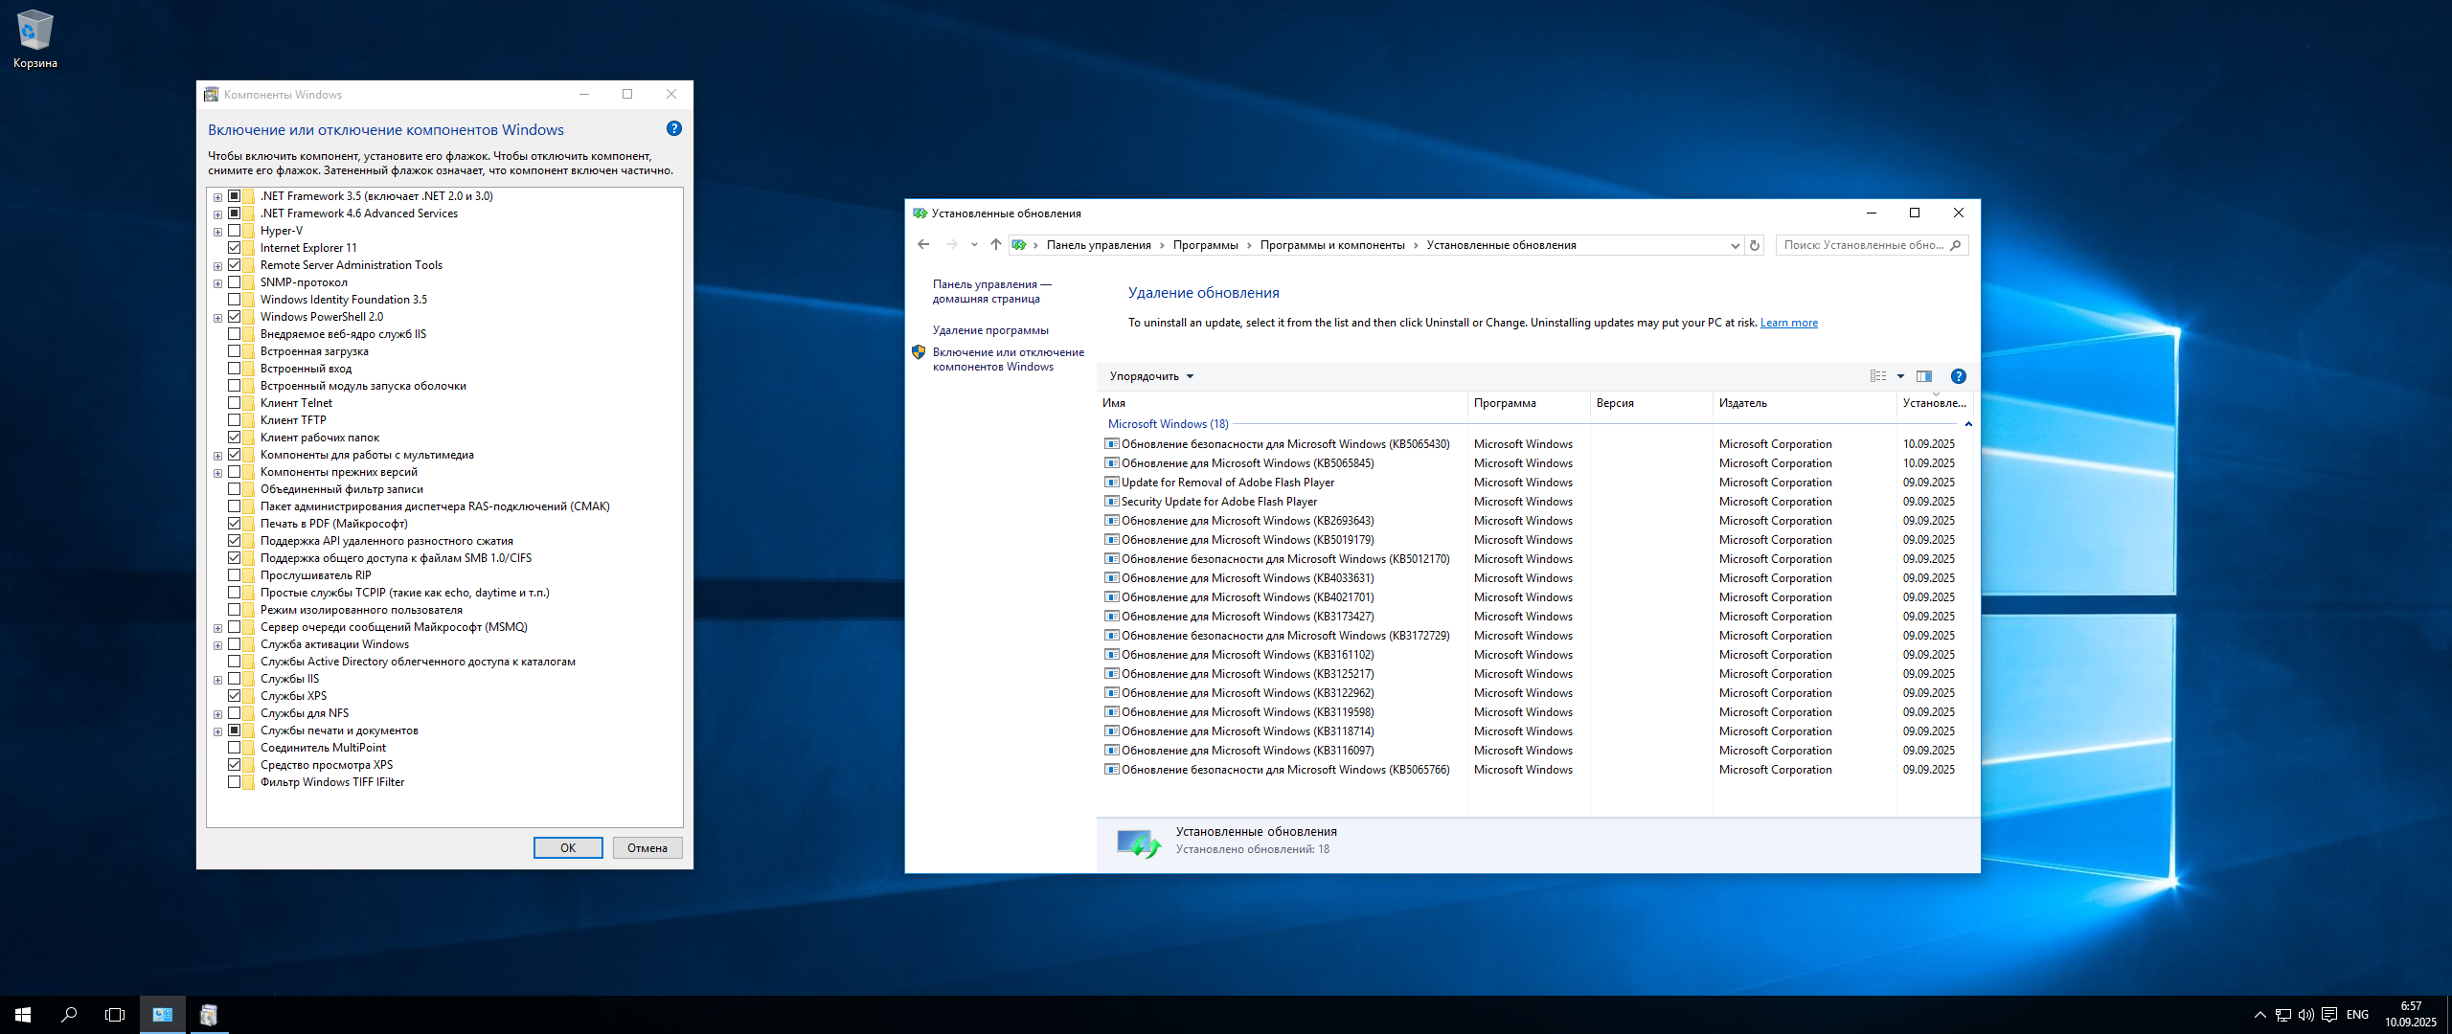Viewport: 2452px width, 1034px height.
Task: Open network tray icon
Action: coord(2283,1015)
